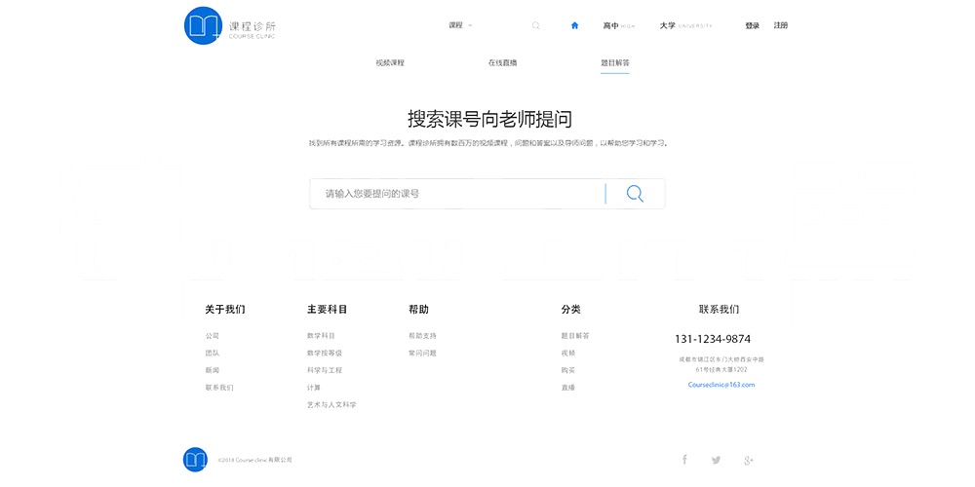Open the Facebook icon in footer

(684, 460)
